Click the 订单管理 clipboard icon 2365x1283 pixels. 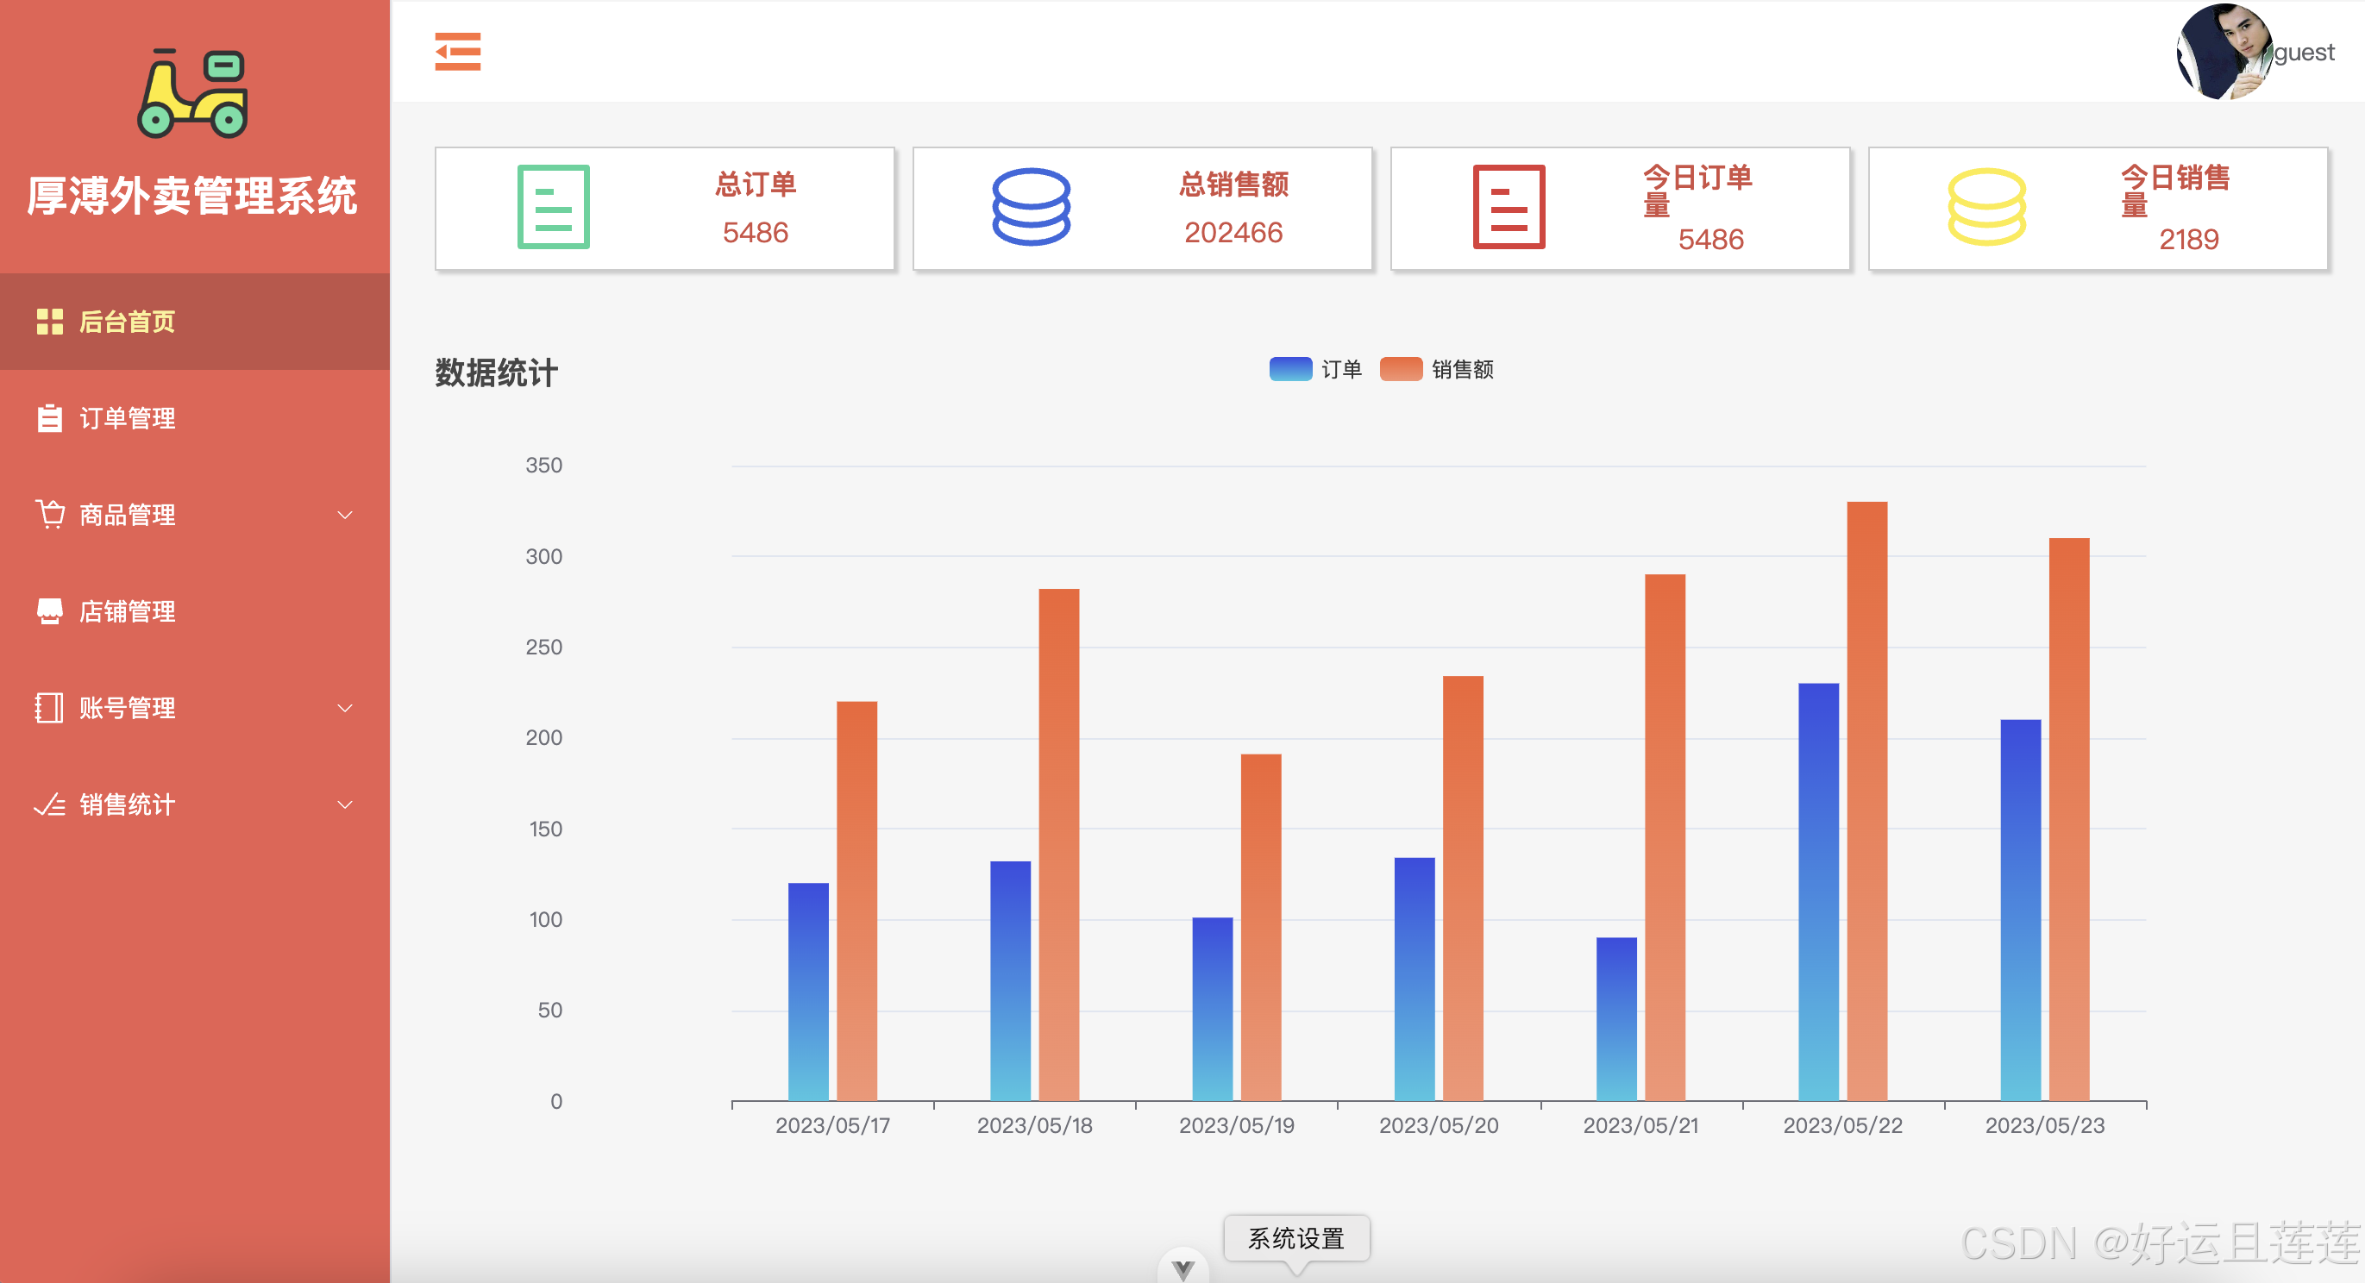49,418
